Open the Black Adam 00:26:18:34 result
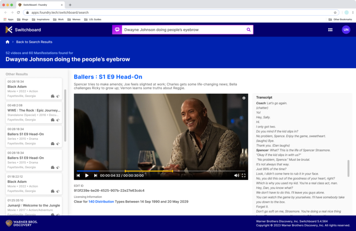 click(x=34, y=89)
